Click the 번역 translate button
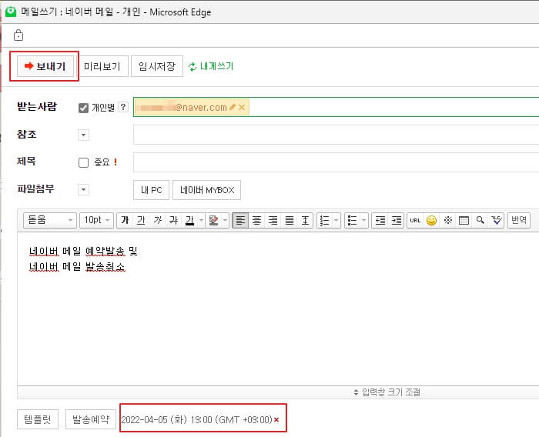Viewport: 539px width, 437px height. click(519, 220)
